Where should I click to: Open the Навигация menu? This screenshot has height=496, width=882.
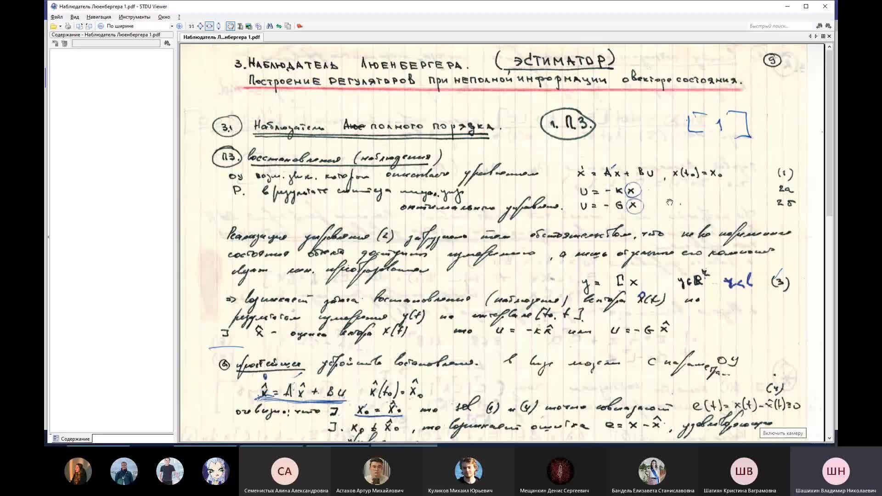(99, 17)
